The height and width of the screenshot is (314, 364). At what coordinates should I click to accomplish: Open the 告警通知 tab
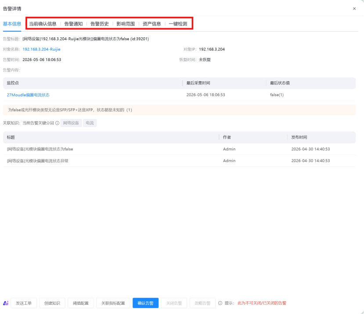[73, 24]
